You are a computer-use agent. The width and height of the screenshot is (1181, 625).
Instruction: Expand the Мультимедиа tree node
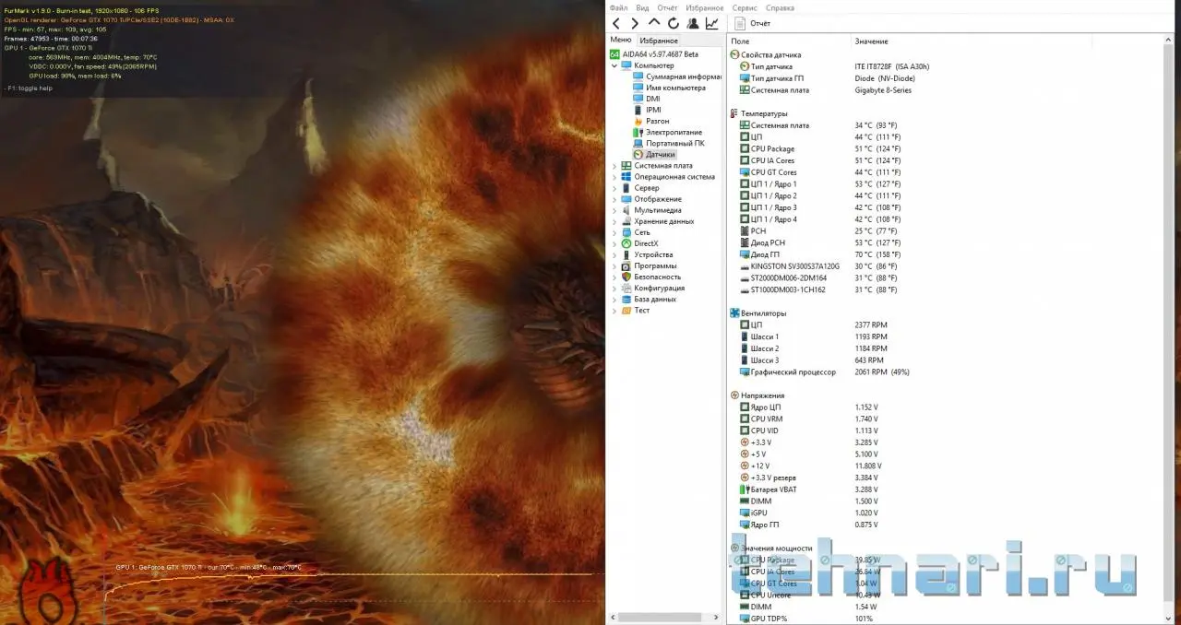click(614, 210)
